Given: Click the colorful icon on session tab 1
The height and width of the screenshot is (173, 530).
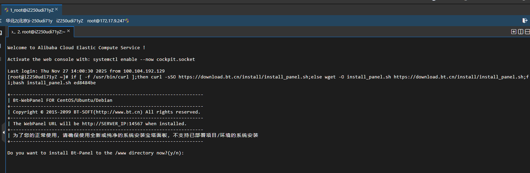Looking at the screenshot, I should pyautogui.click(x=7, y=10).
